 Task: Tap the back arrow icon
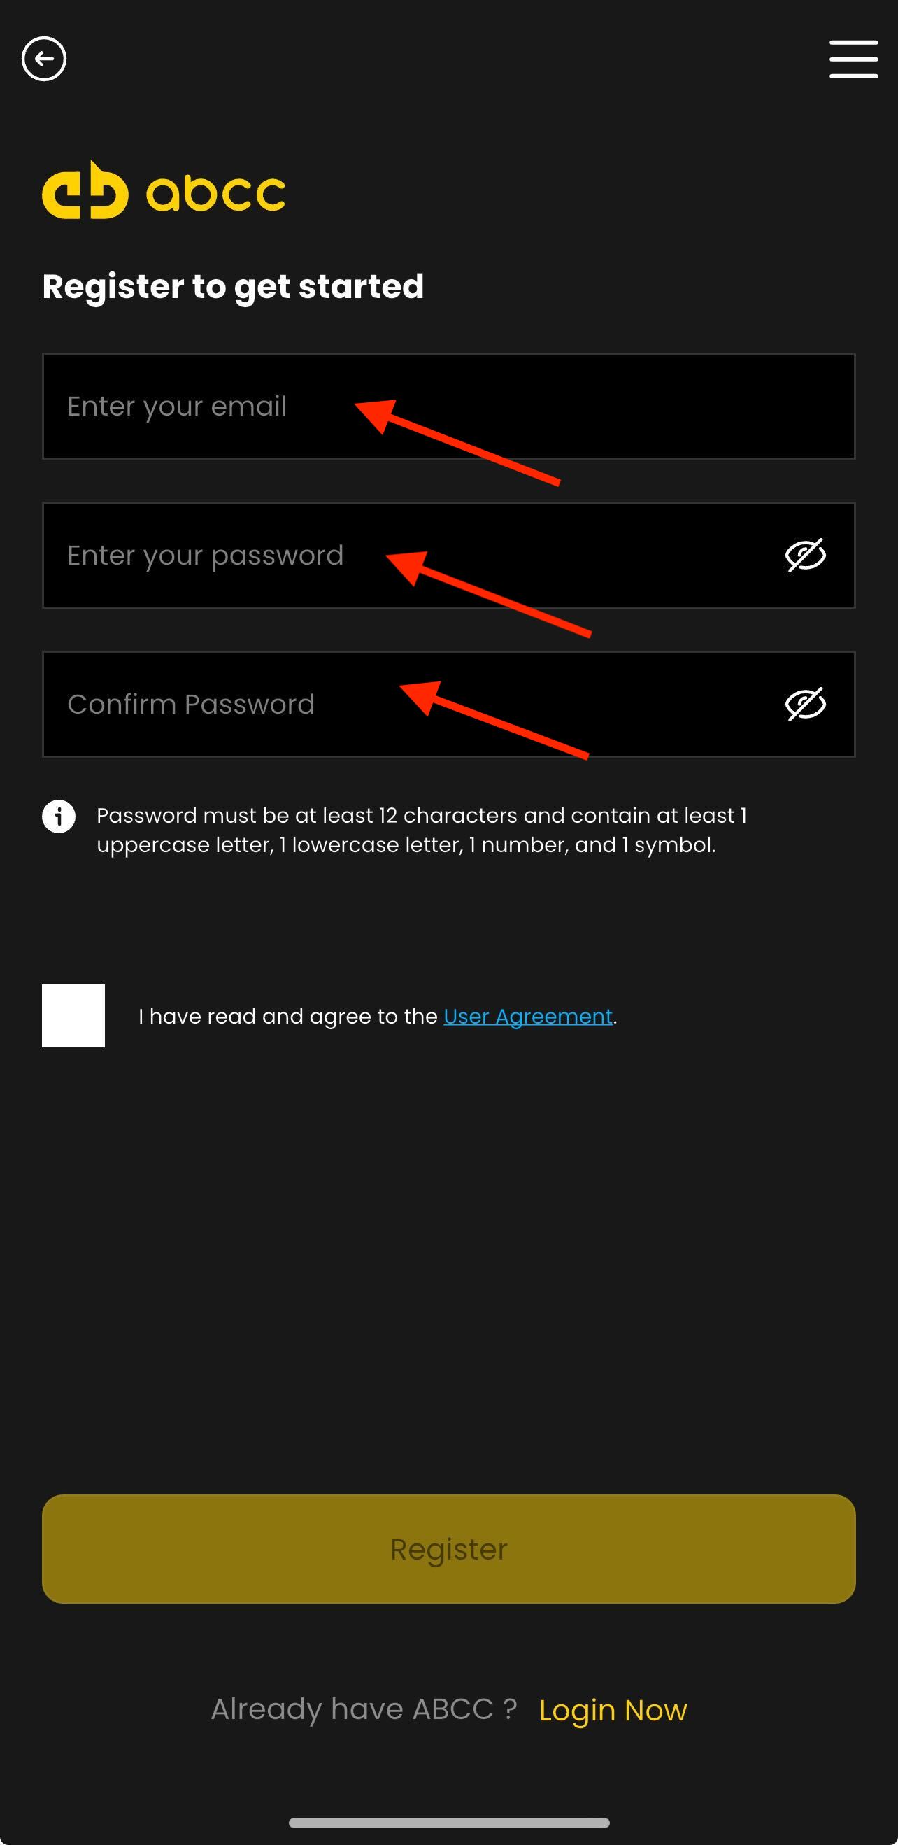coord(43,59)
